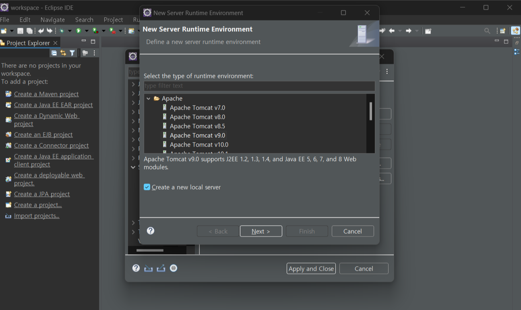Viewport: 521px width, 310px height.
Task: Click the help icon in Preferences dialog
Action: (x=136, y=268)
